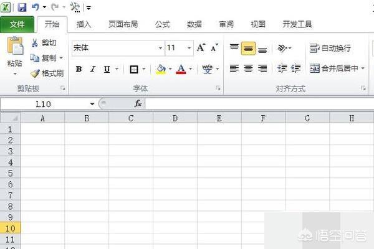374x249 pixels.
Task: Open the font name dropdown (宋体)
Action: 160,48
